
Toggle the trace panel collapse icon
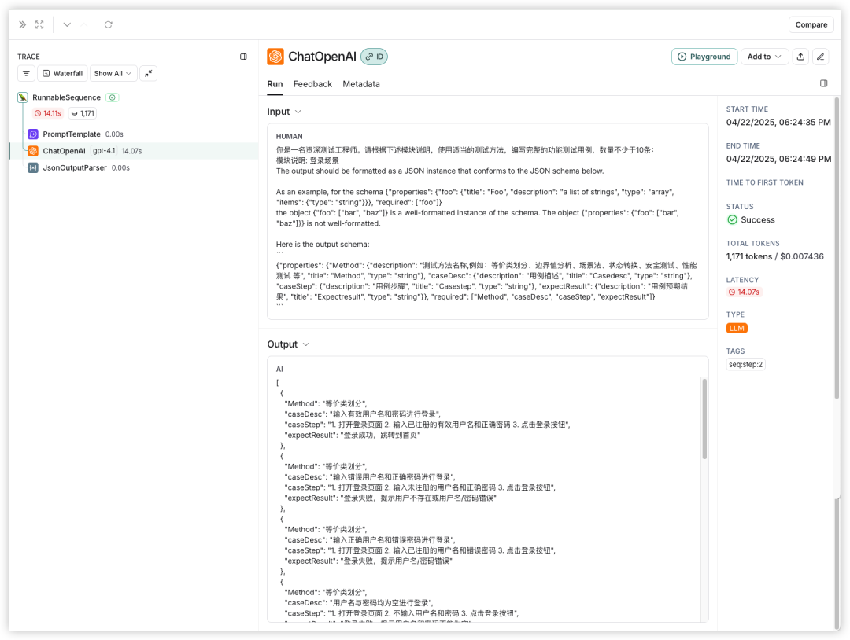[x=243, y=57]
